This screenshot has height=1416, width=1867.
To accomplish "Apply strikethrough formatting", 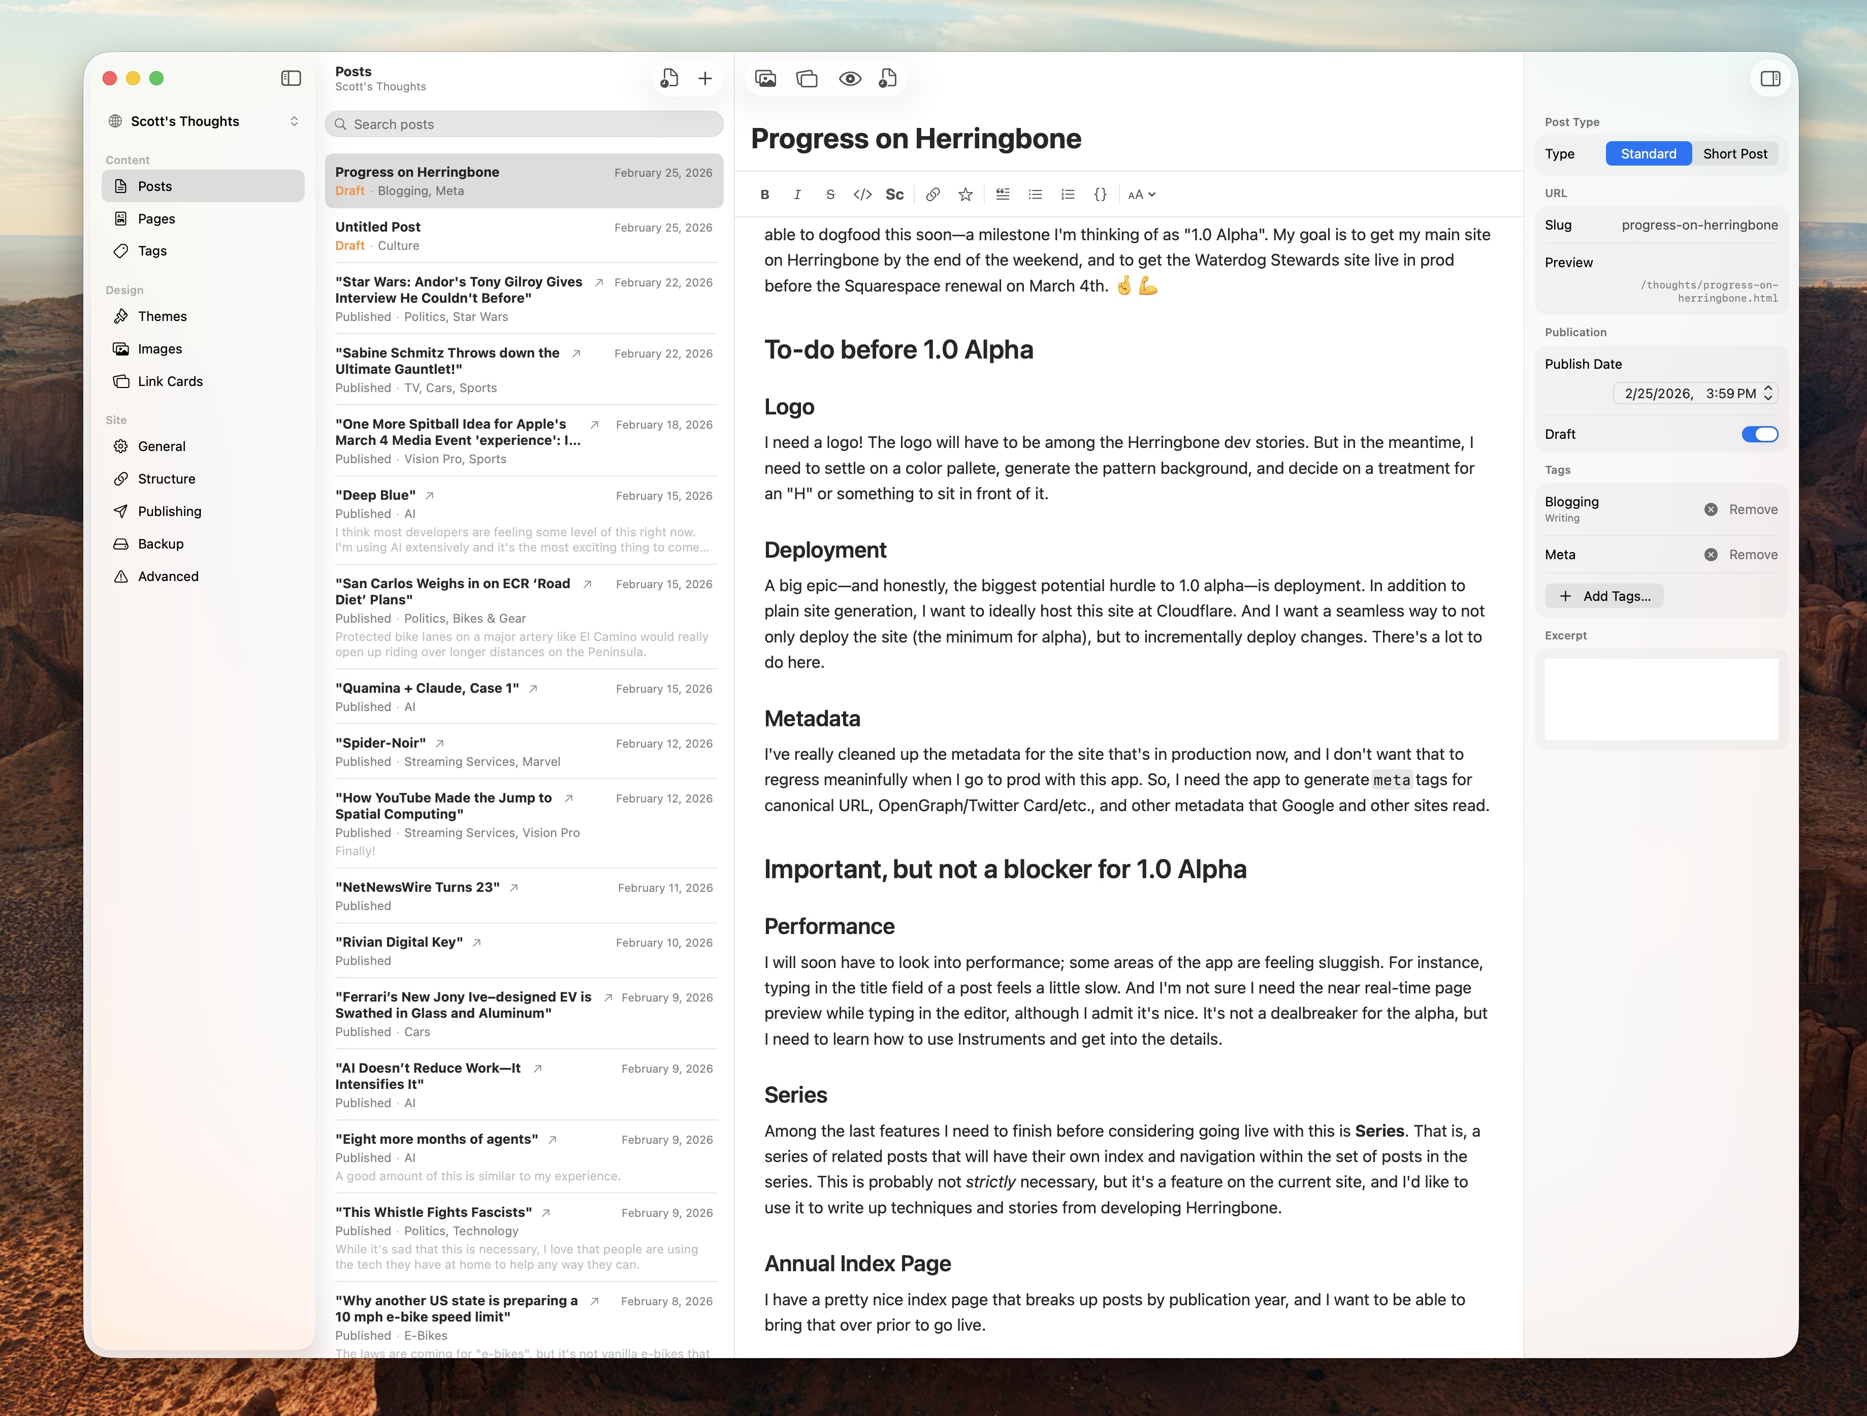I will click(830, 195).
